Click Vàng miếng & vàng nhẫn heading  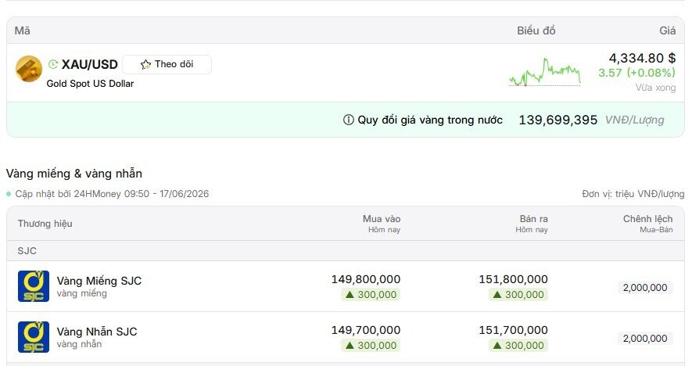click(74, 174)
